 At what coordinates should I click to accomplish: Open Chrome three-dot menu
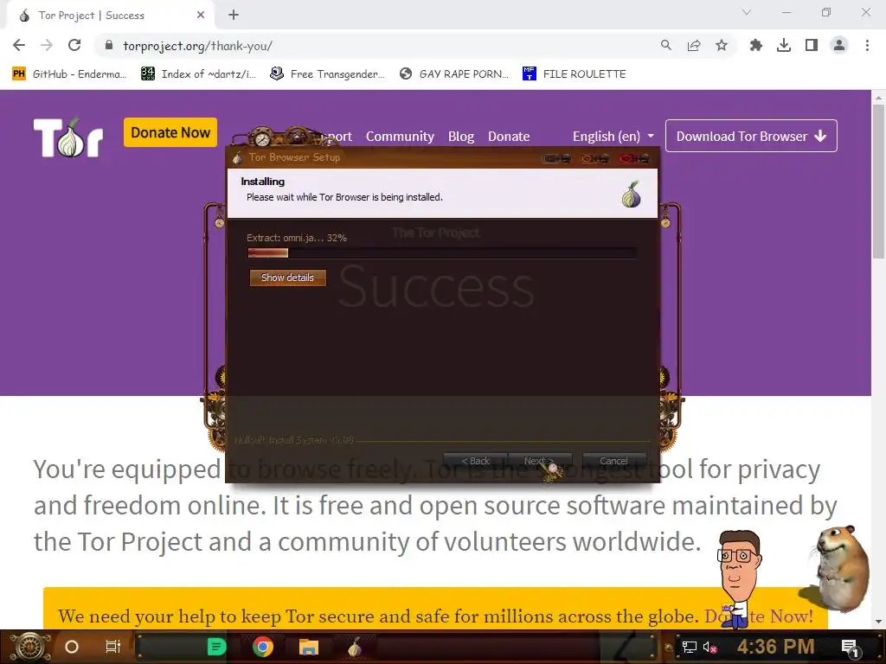[x=867, y=45]
